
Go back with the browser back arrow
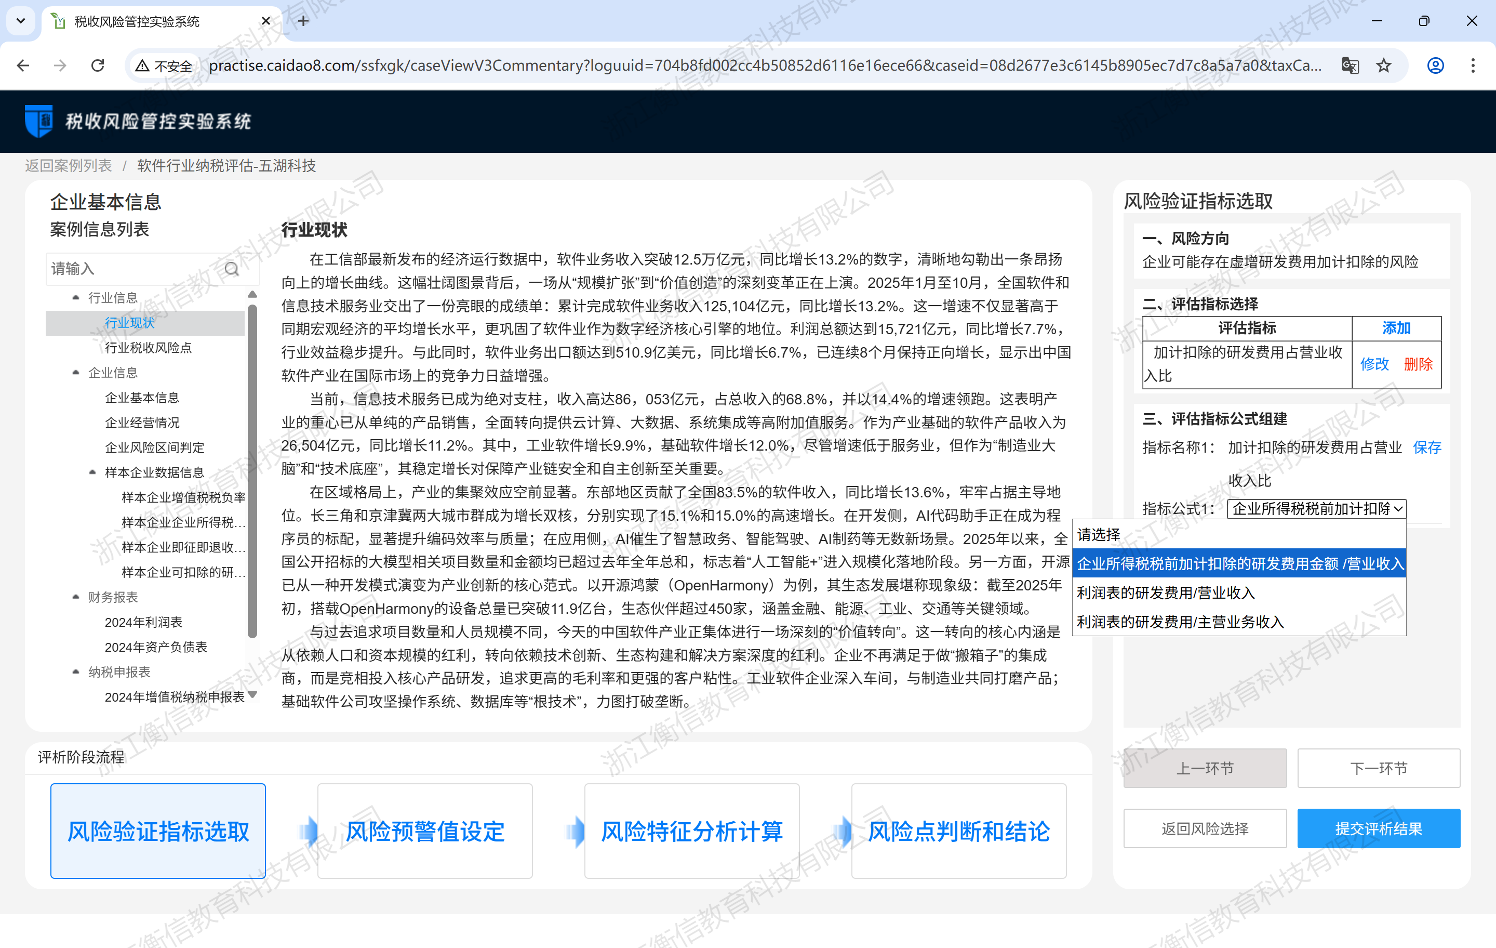click(x=23, y=65)
